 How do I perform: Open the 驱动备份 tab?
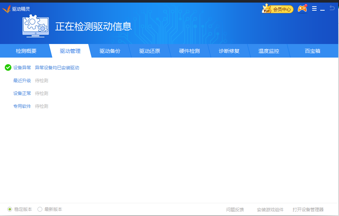point(110,51)
